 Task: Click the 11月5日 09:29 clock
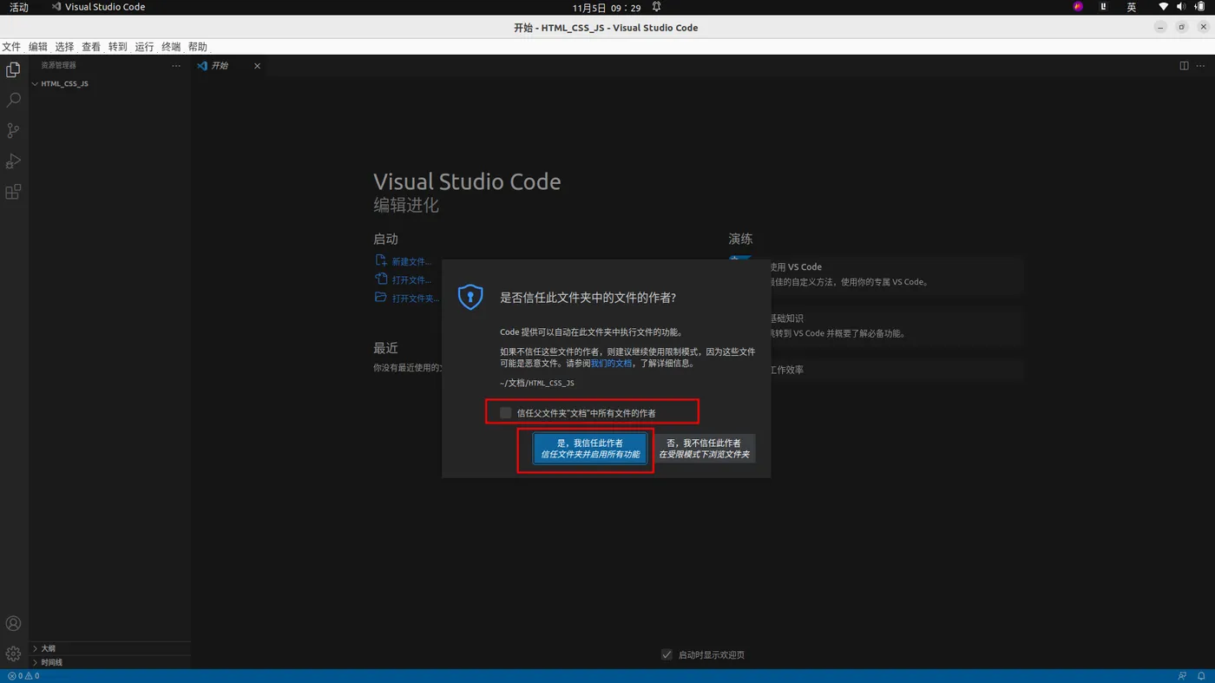pos(607,7)
